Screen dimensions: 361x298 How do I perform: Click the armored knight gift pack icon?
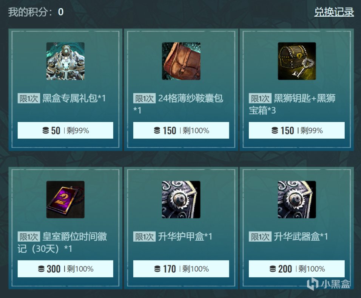[x=65, y=61]
